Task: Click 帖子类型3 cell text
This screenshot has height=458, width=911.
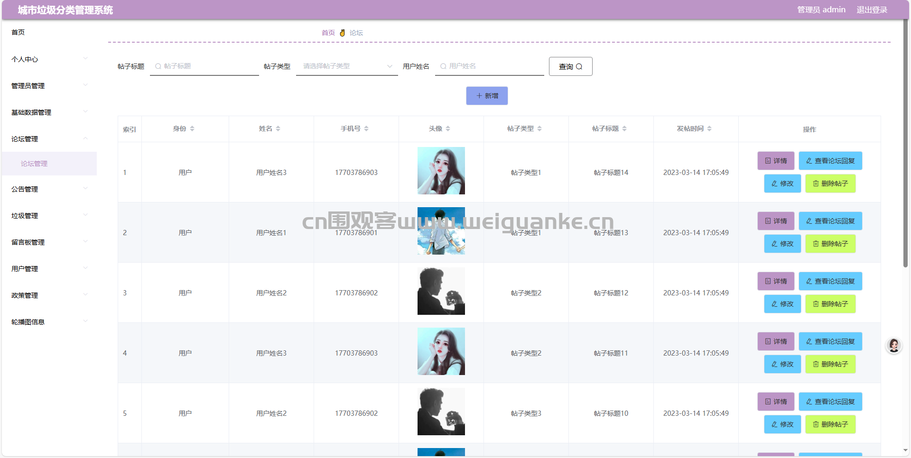Action: pos(526,413)
